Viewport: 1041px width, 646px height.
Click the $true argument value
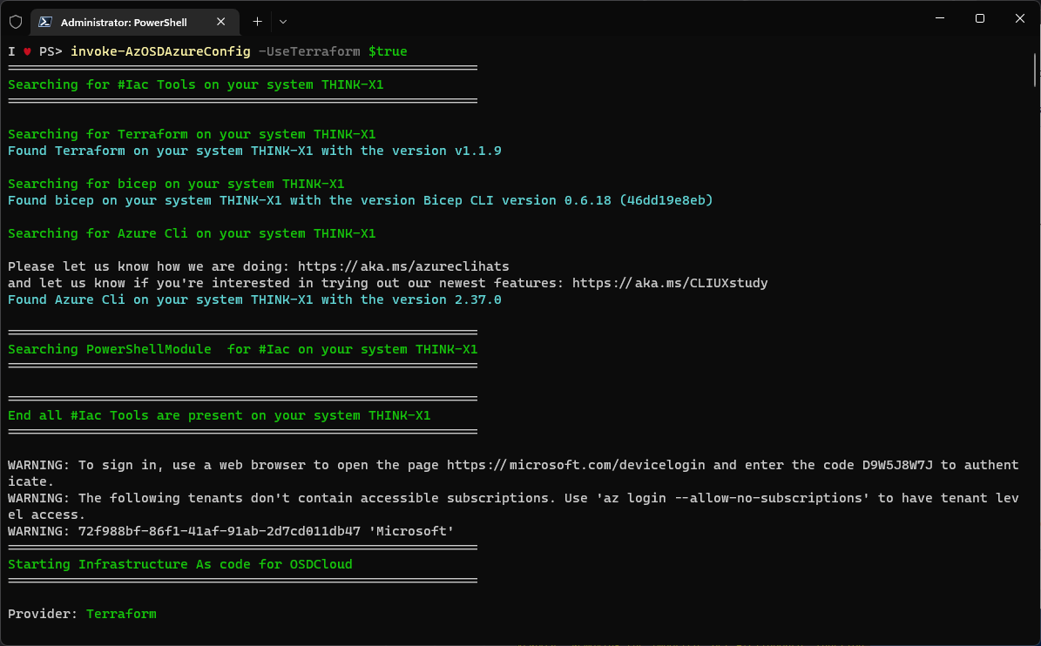click(x=388, y=51)
